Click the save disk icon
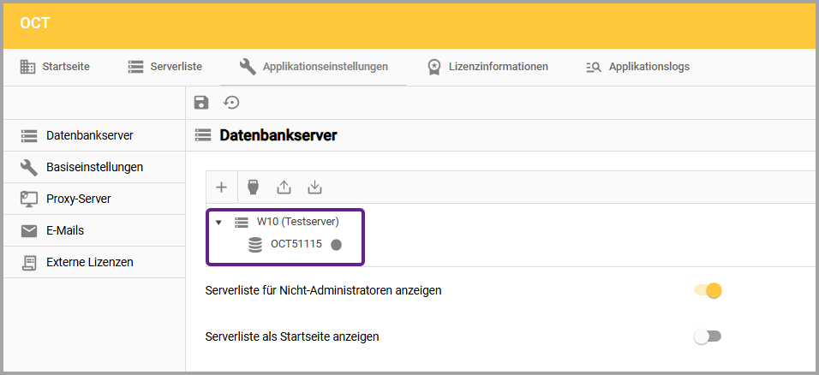The width and height of the screenshot is (819, 375). pos(201,103)
